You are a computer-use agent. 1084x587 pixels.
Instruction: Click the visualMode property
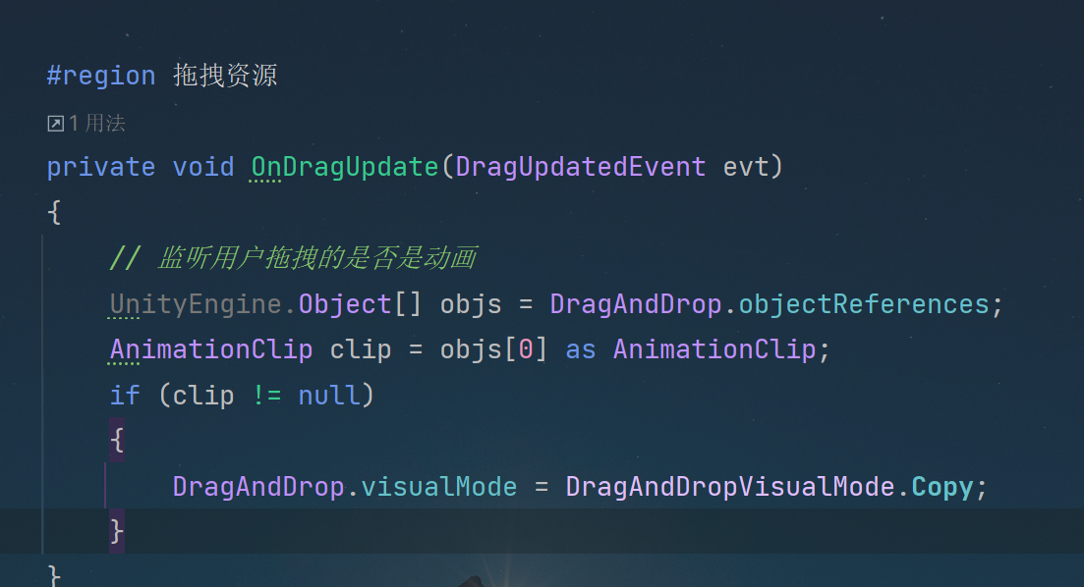(x=439, y=487)
